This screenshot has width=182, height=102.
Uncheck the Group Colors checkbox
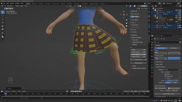tap(165, 76)
